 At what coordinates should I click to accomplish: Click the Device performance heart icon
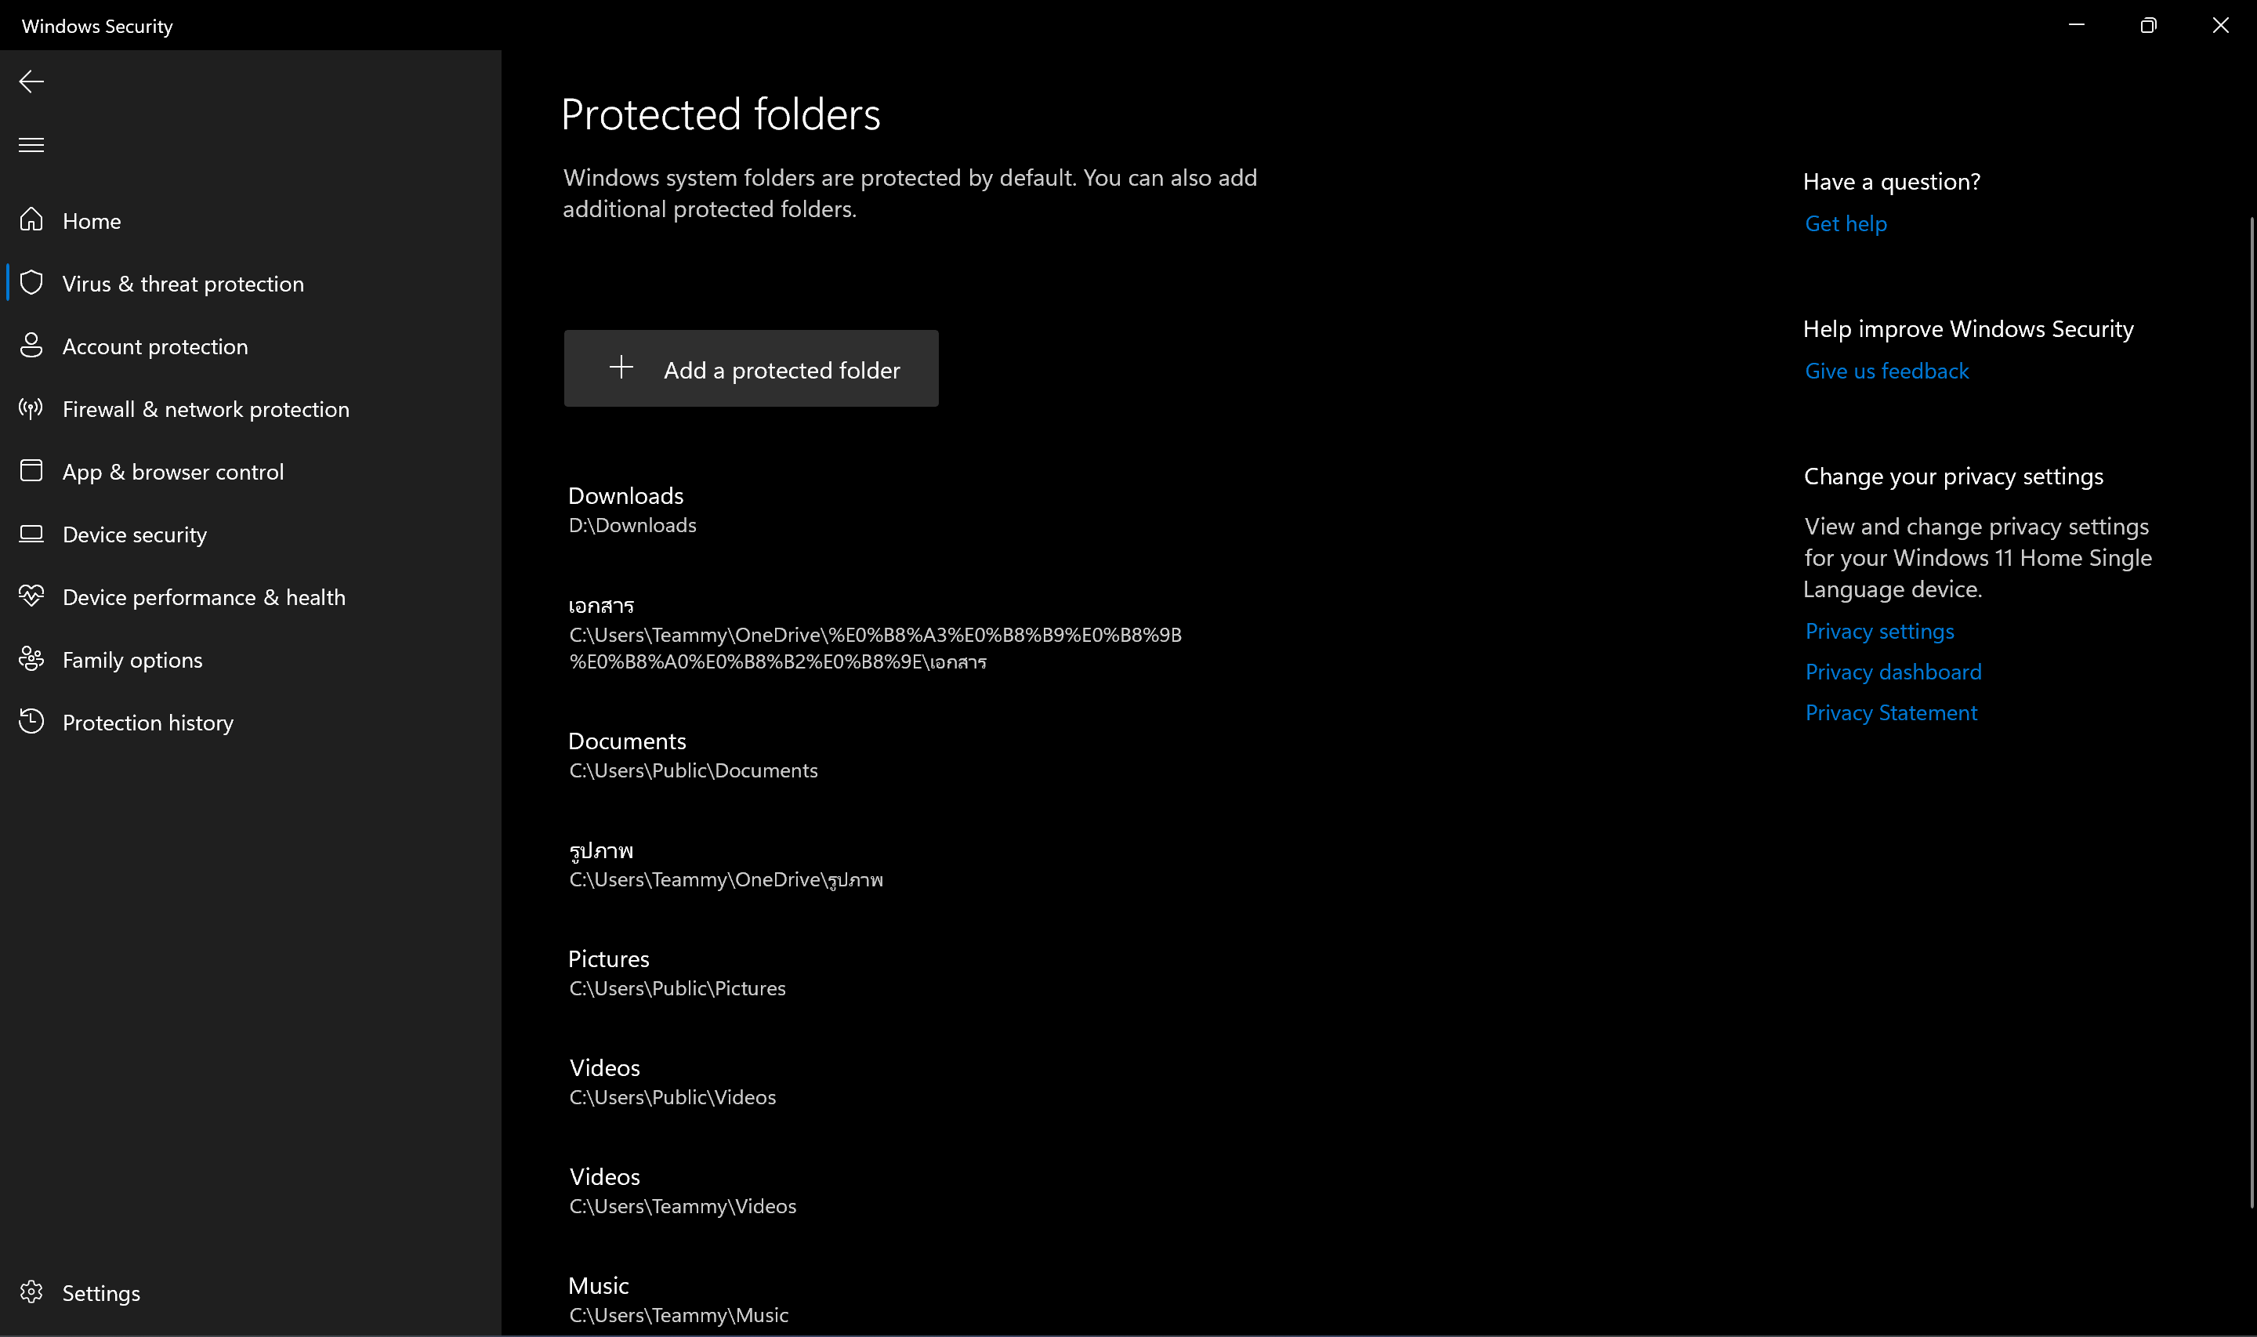click(x=31, y=596)
